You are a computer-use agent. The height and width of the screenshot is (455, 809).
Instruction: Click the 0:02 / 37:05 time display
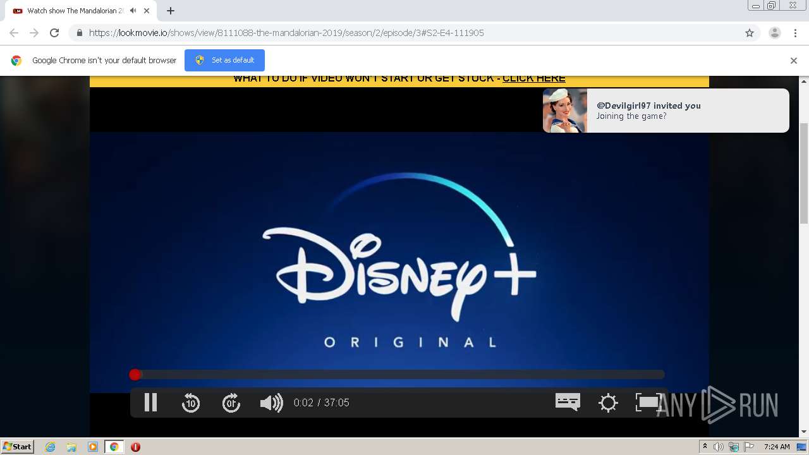321,403
